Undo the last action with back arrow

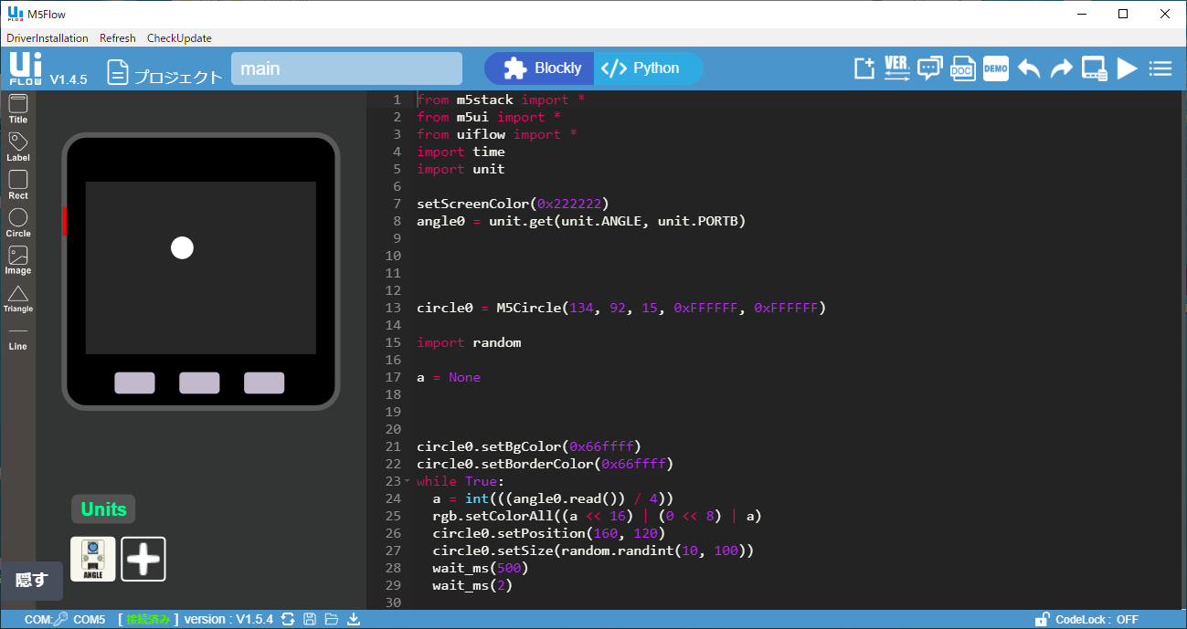(1029, 68)
